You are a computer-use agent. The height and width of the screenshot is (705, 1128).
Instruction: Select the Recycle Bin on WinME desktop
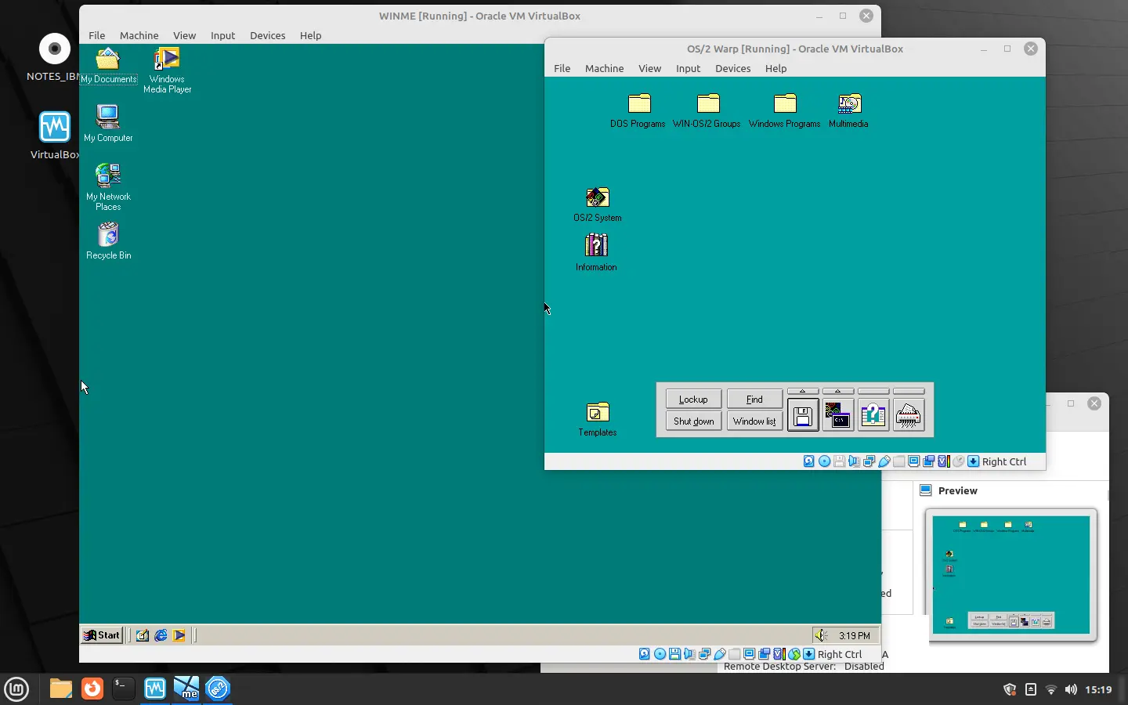(x=108, y=241)
